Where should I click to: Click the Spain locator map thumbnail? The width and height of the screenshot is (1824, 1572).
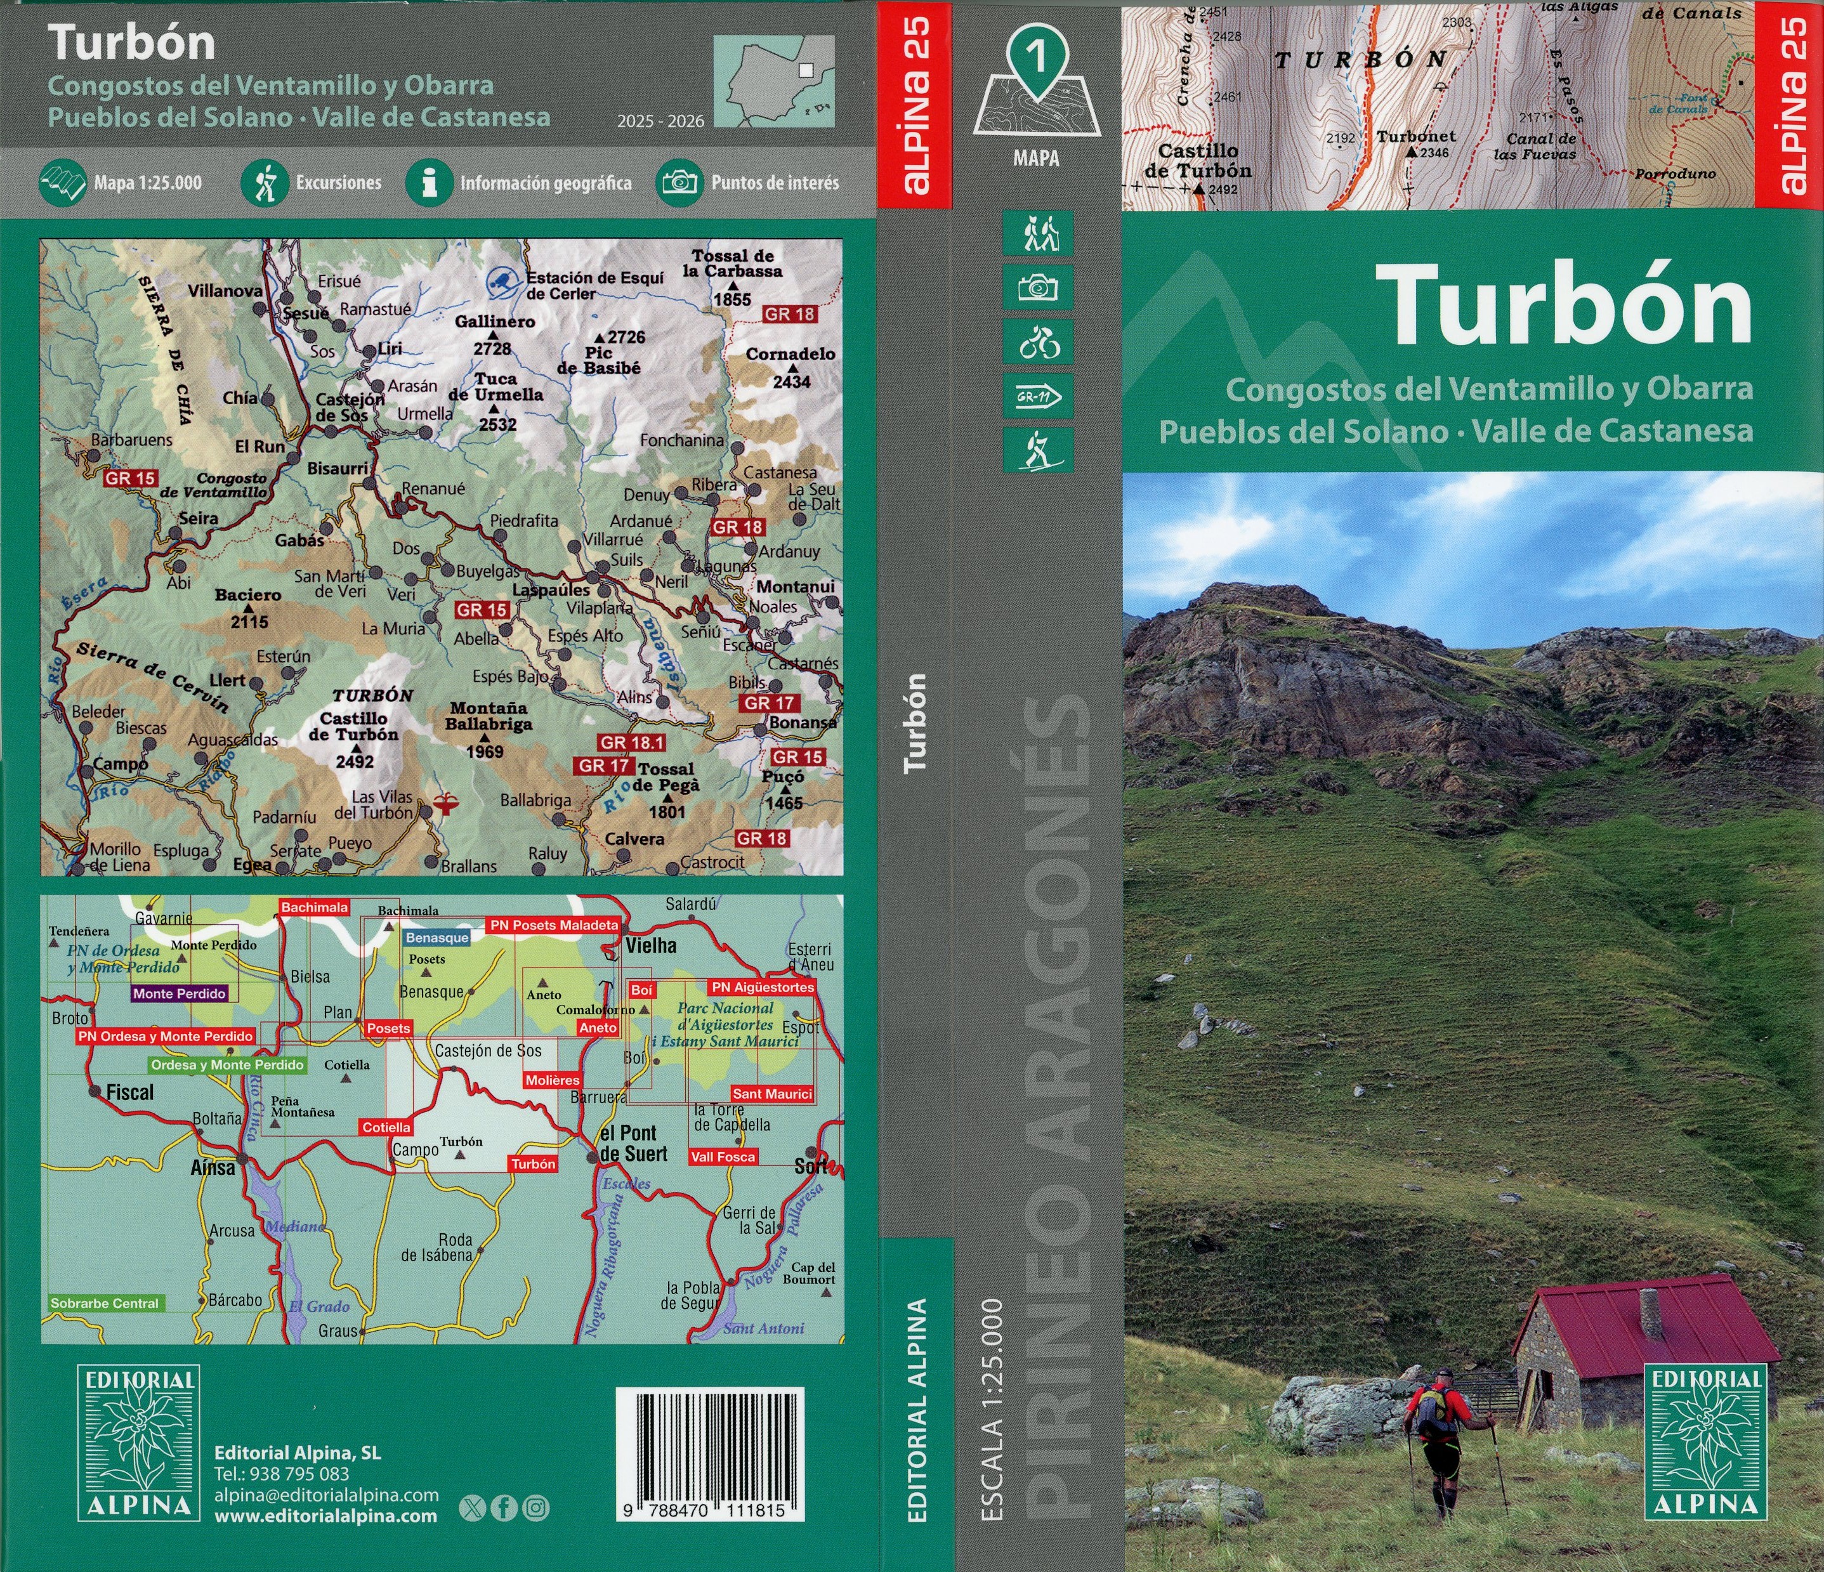pyautogui.click(x=774, y=81)
